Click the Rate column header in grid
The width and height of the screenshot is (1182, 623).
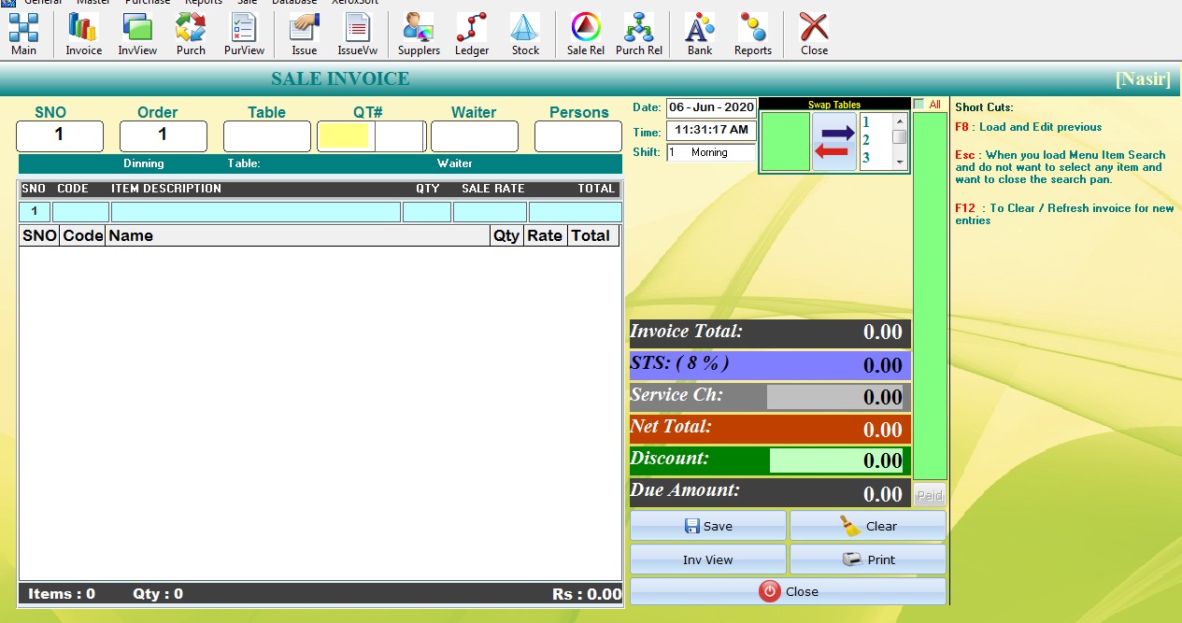[545, 235]
